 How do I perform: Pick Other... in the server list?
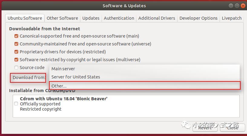pyautogui.click(x=145, y=86)
